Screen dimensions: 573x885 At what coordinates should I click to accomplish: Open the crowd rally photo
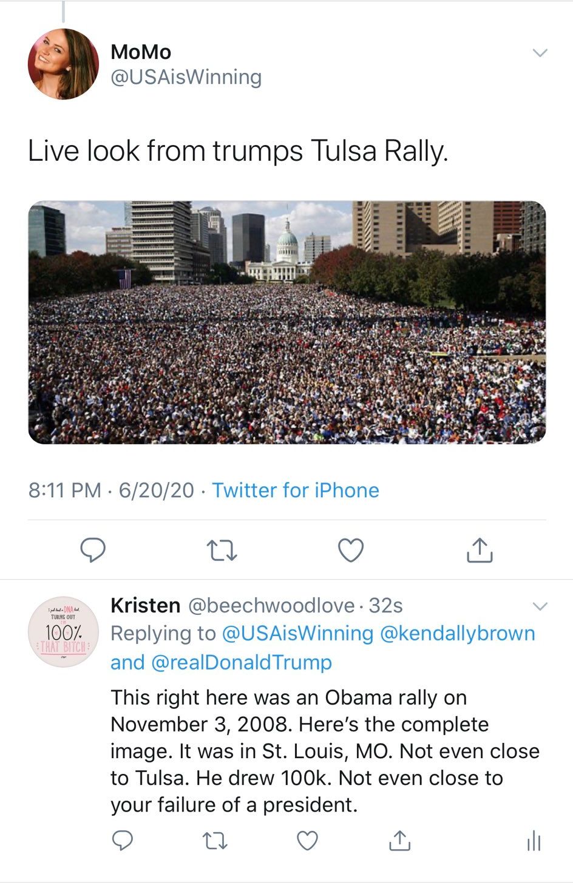point(287,322)
